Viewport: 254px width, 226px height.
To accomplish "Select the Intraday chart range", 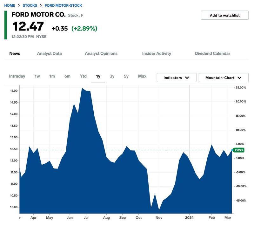I will pos(17,76).
